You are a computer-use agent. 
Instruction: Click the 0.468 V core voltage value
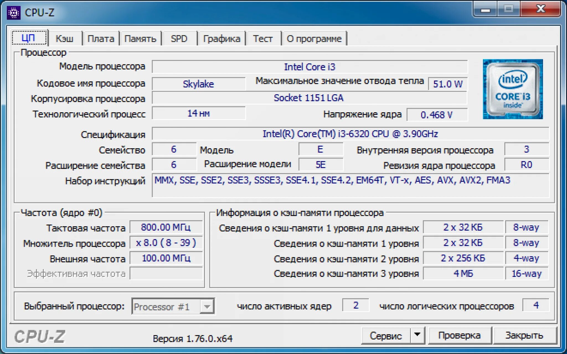(437, 114)
